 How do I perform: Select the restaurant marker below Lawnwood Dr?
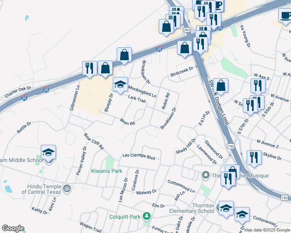click(x=228, y=179)
